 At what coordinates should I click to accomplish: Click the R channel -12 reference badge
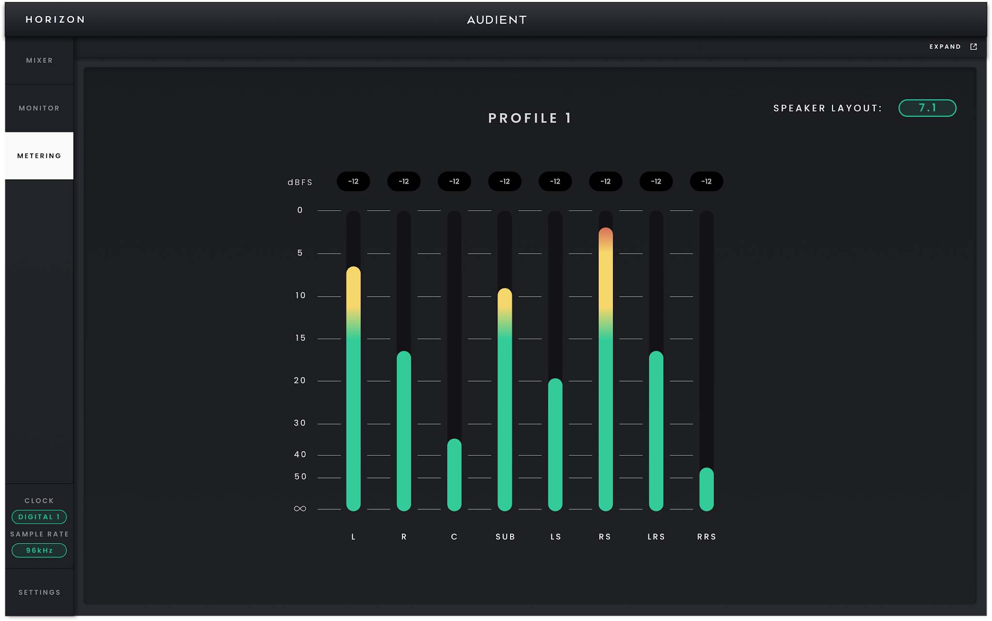click(x=404, y=181)
